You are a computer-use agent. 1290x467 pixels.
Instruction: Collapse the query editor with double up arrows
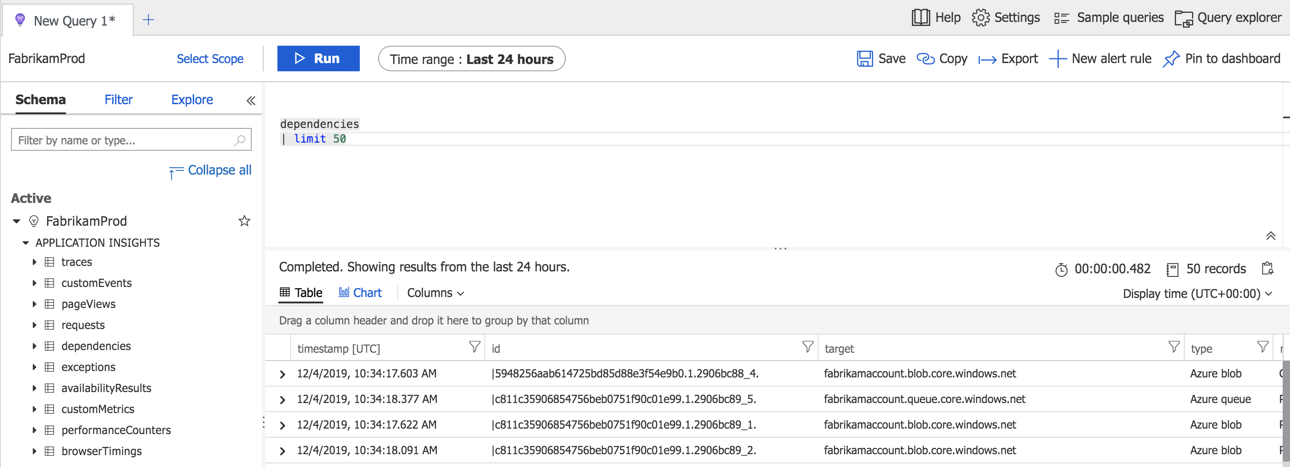pyautogui.click(x=1270, y=235)
